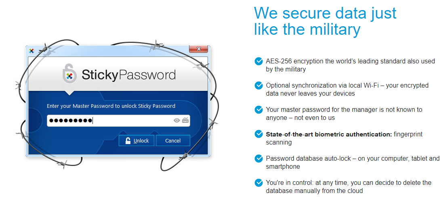The width and height of the screenshot is (441, 197).
Task: Click the Cancel button
Action: [x=173, y=140]
